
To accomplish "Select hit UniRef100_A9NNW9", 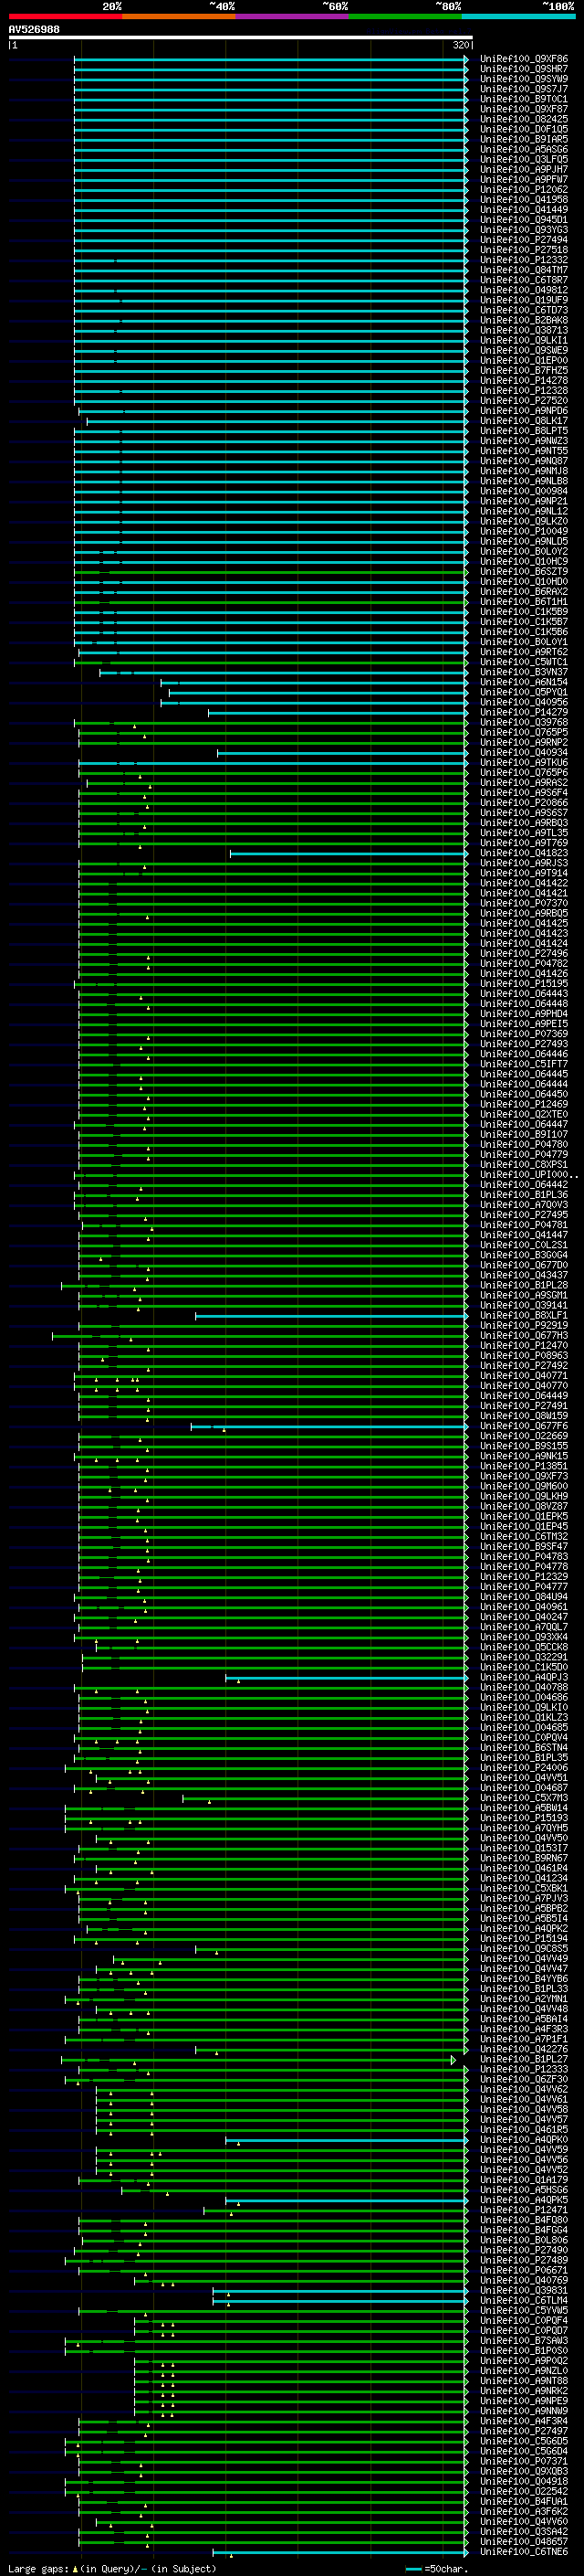I will click(524, 2411).
